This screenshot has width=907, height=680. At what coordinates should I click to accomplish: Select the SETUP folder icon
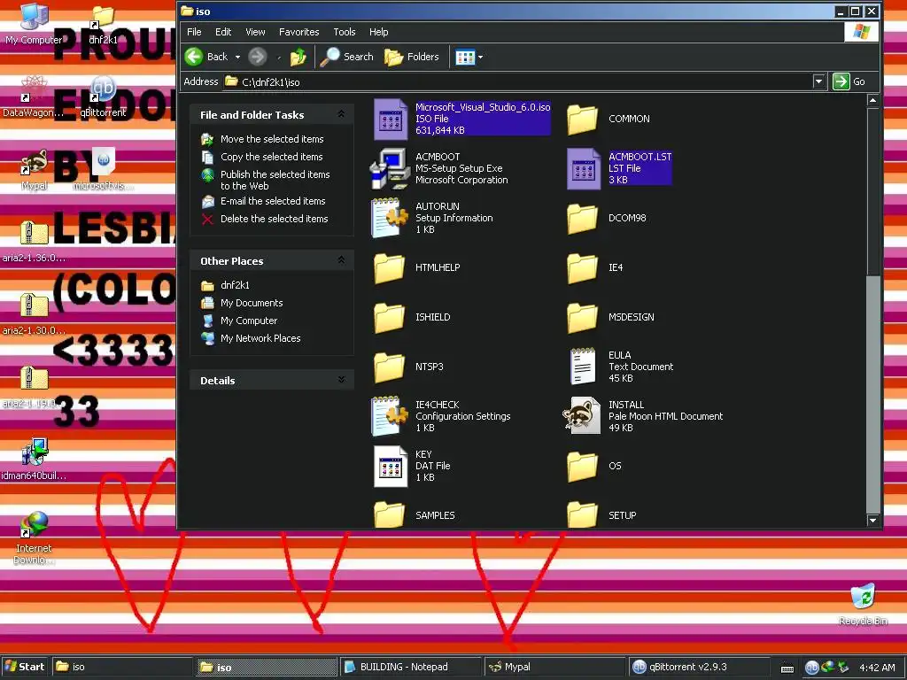583,514
